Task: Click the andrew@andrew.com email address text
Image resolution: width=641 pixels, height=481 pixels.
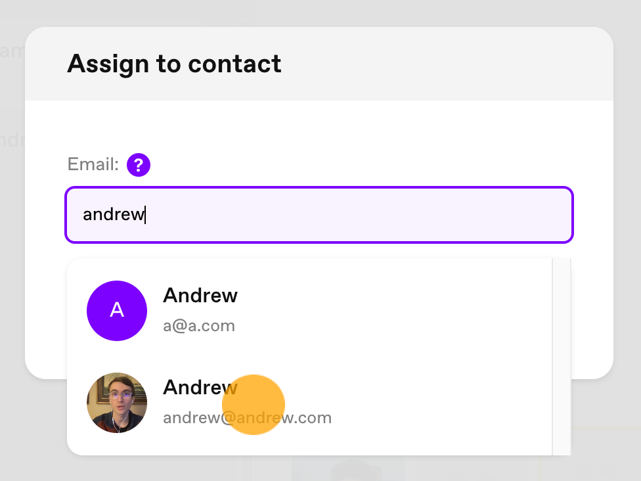Action: [x=248, y=418]
